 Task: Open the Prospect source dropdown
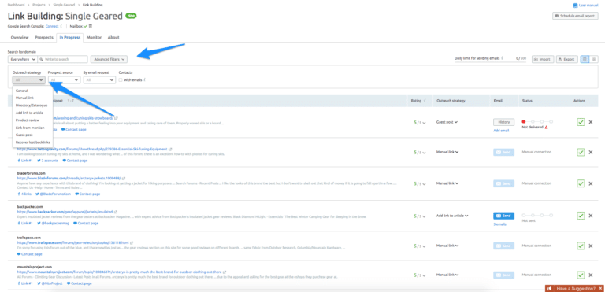click(64, 79)
